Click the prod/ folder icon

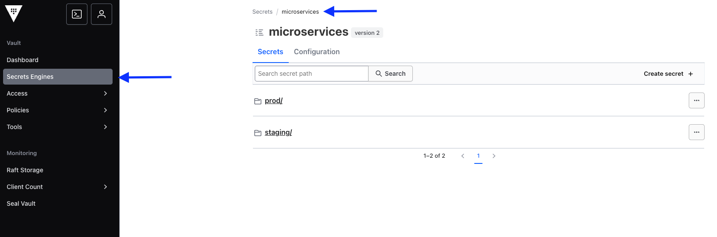[258, 101]
